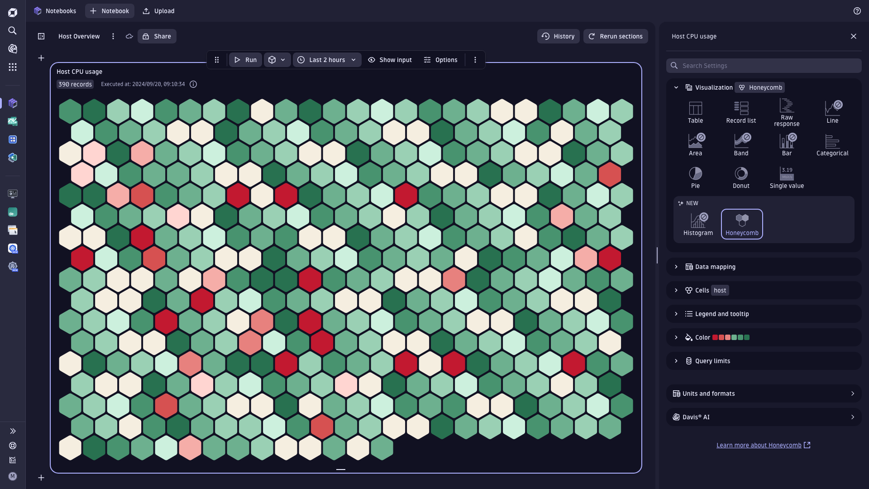The width and height of the screenshot is (869, 489).
Task: Select the Table visualization type
Action: click(695, 111)
